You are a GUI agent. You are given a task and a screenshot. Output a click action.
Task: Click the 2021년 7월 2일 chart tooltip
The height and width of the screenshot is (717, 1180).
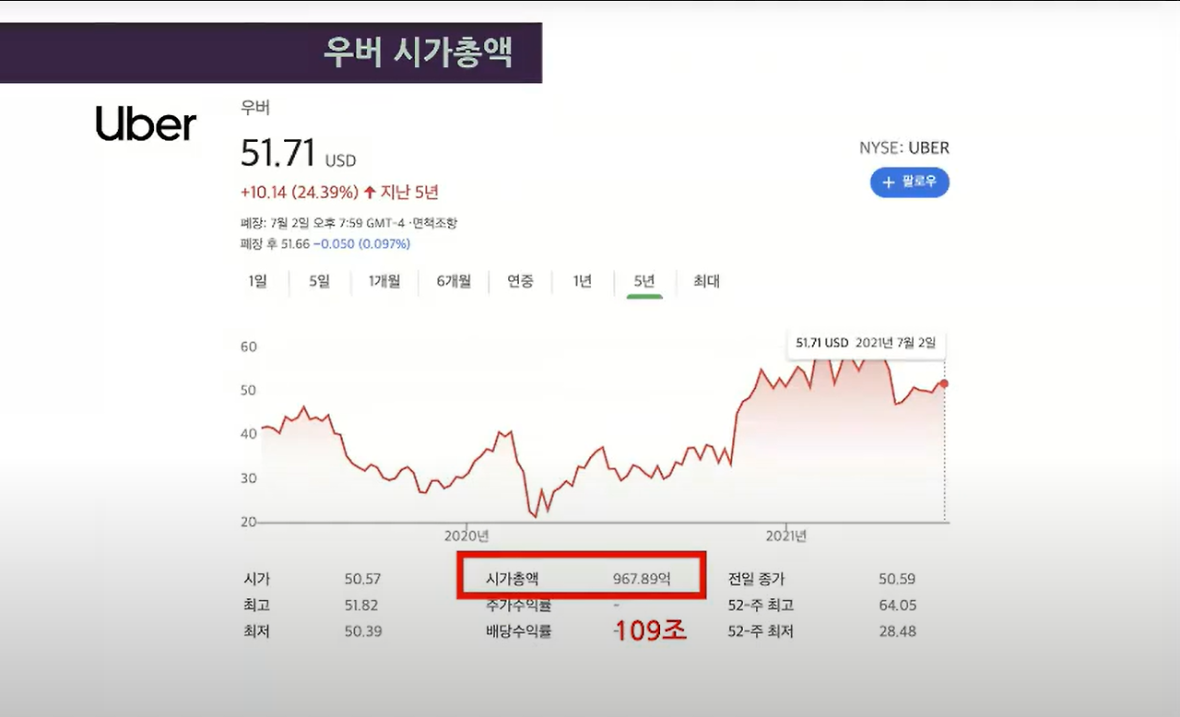pyautogui.click(x=866, y=343)
